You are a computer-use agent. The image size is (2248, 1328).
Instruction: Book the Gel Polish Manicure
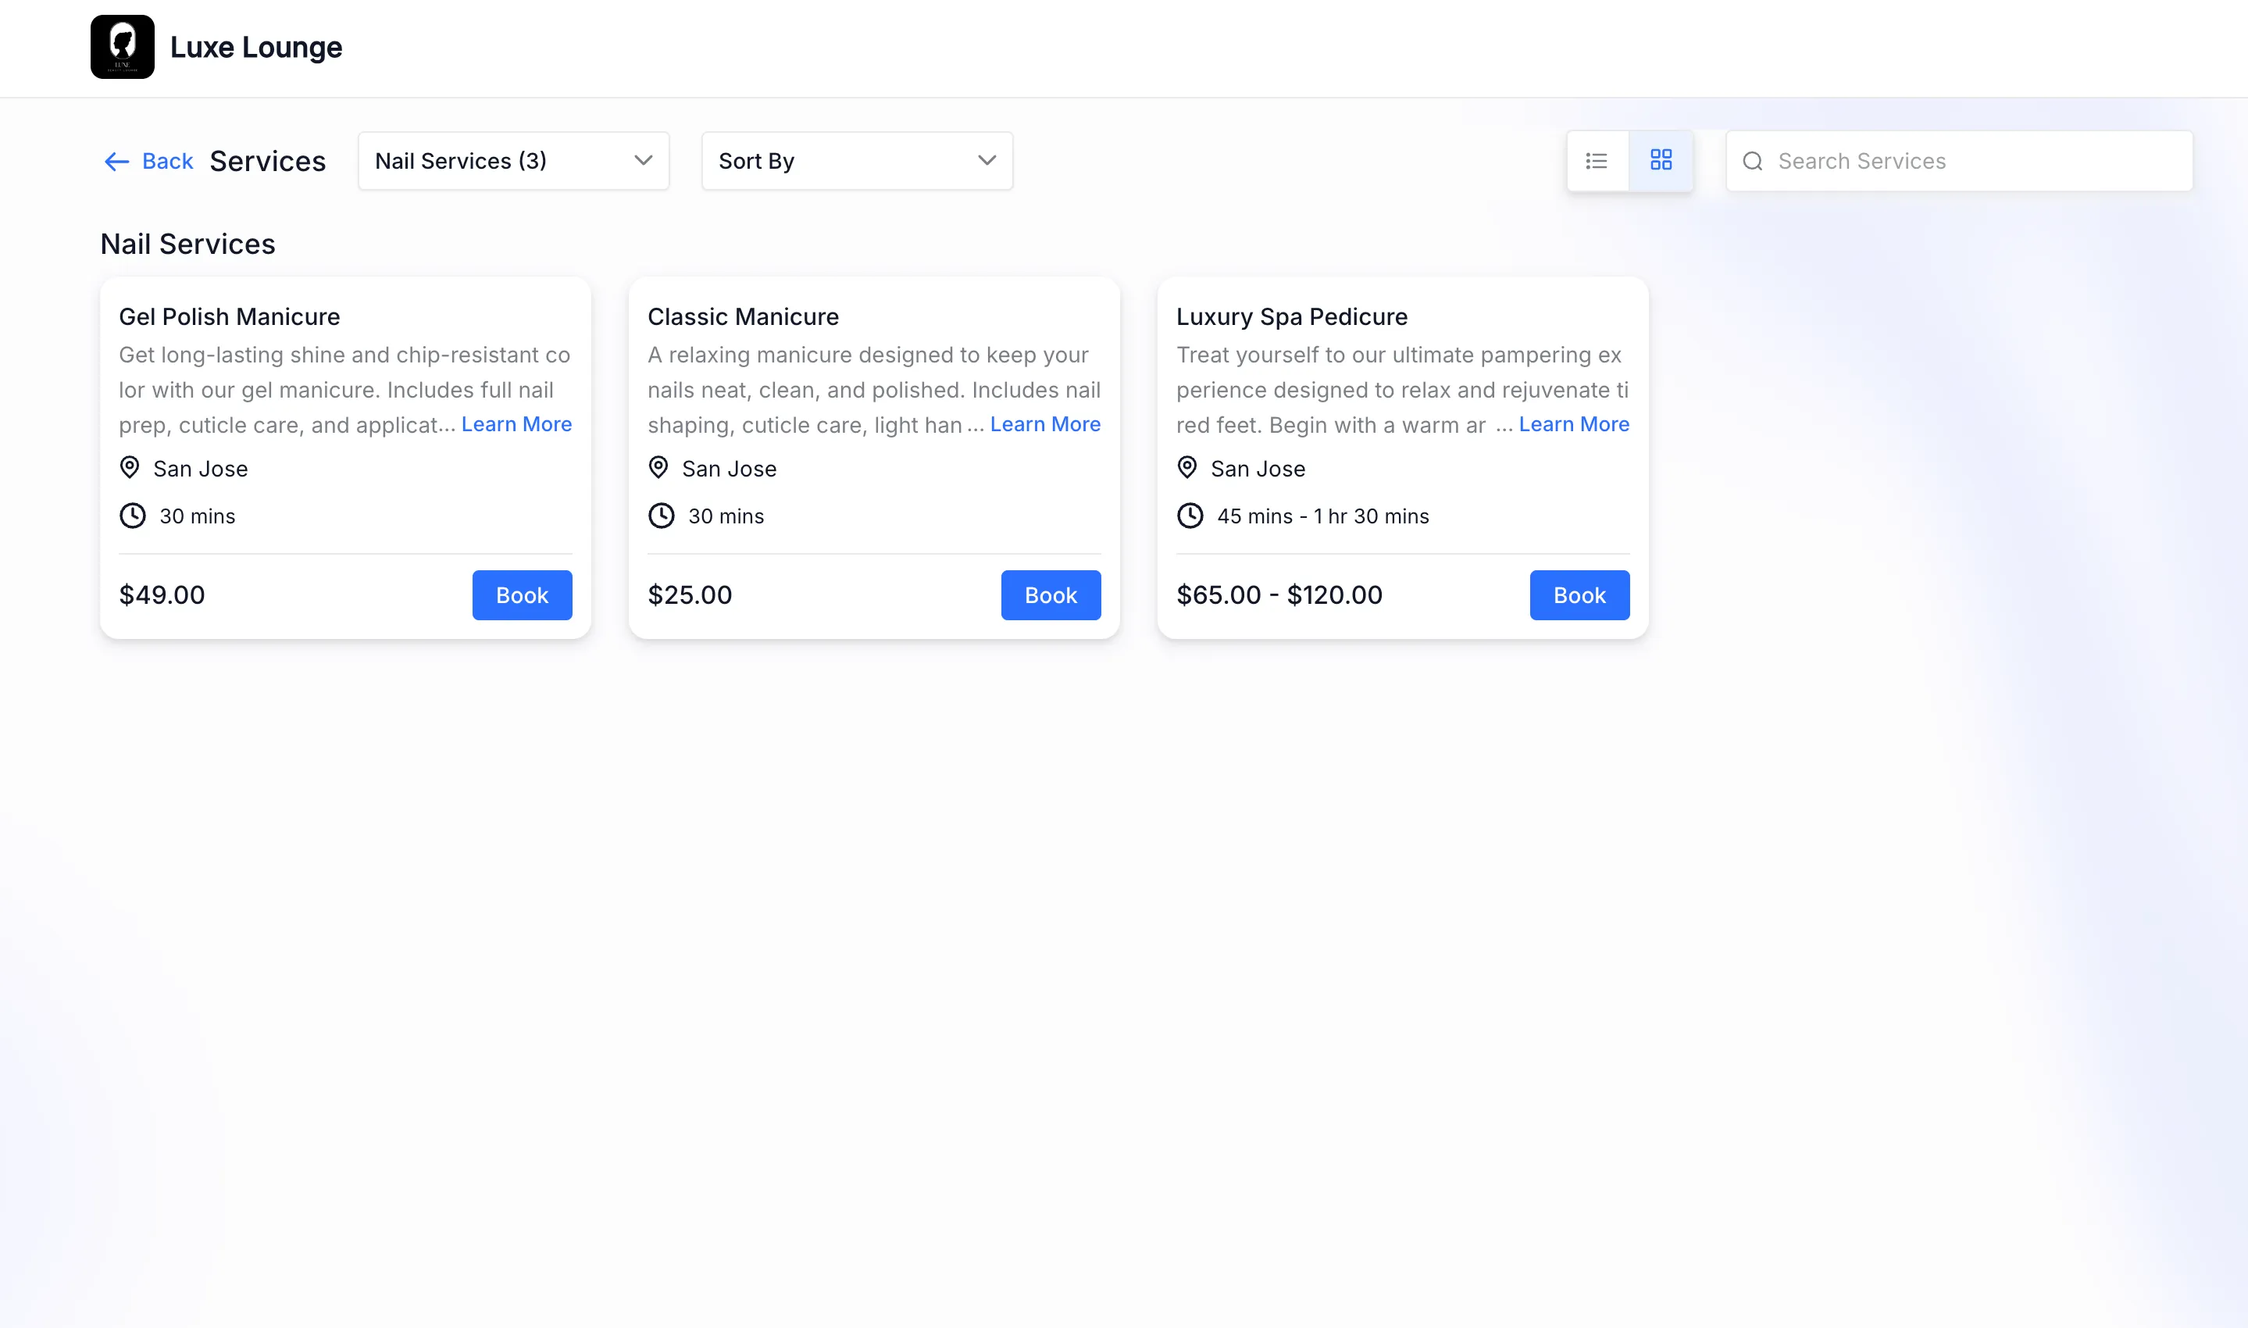(522, 595)
